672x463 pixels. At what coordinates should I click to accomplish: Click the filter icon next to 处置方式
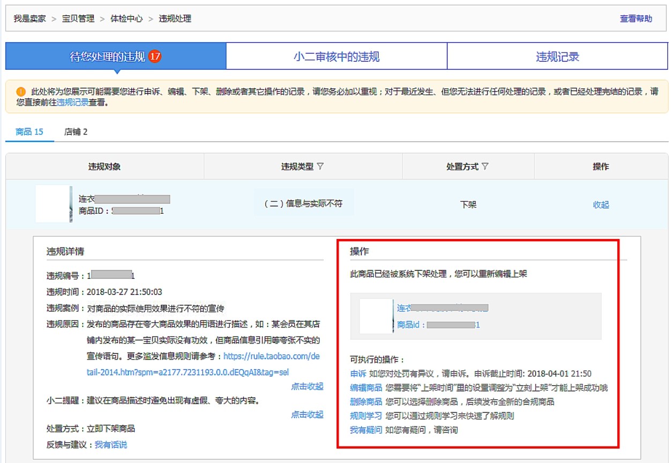[x=485, y=167]
